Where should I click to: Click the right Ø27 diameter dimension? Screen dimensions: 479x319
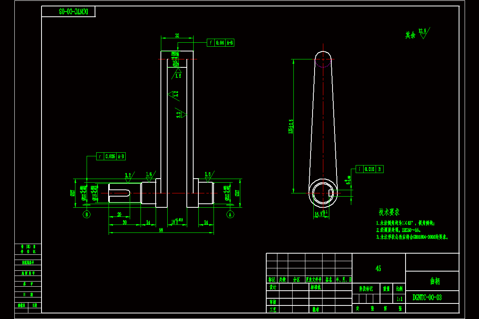tap(238, 193)
